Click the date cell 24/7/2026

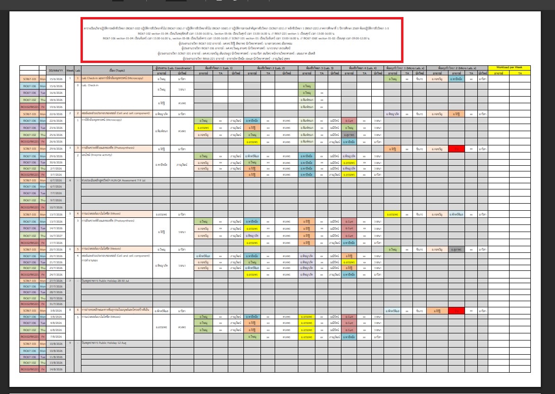tap(56, 274)
